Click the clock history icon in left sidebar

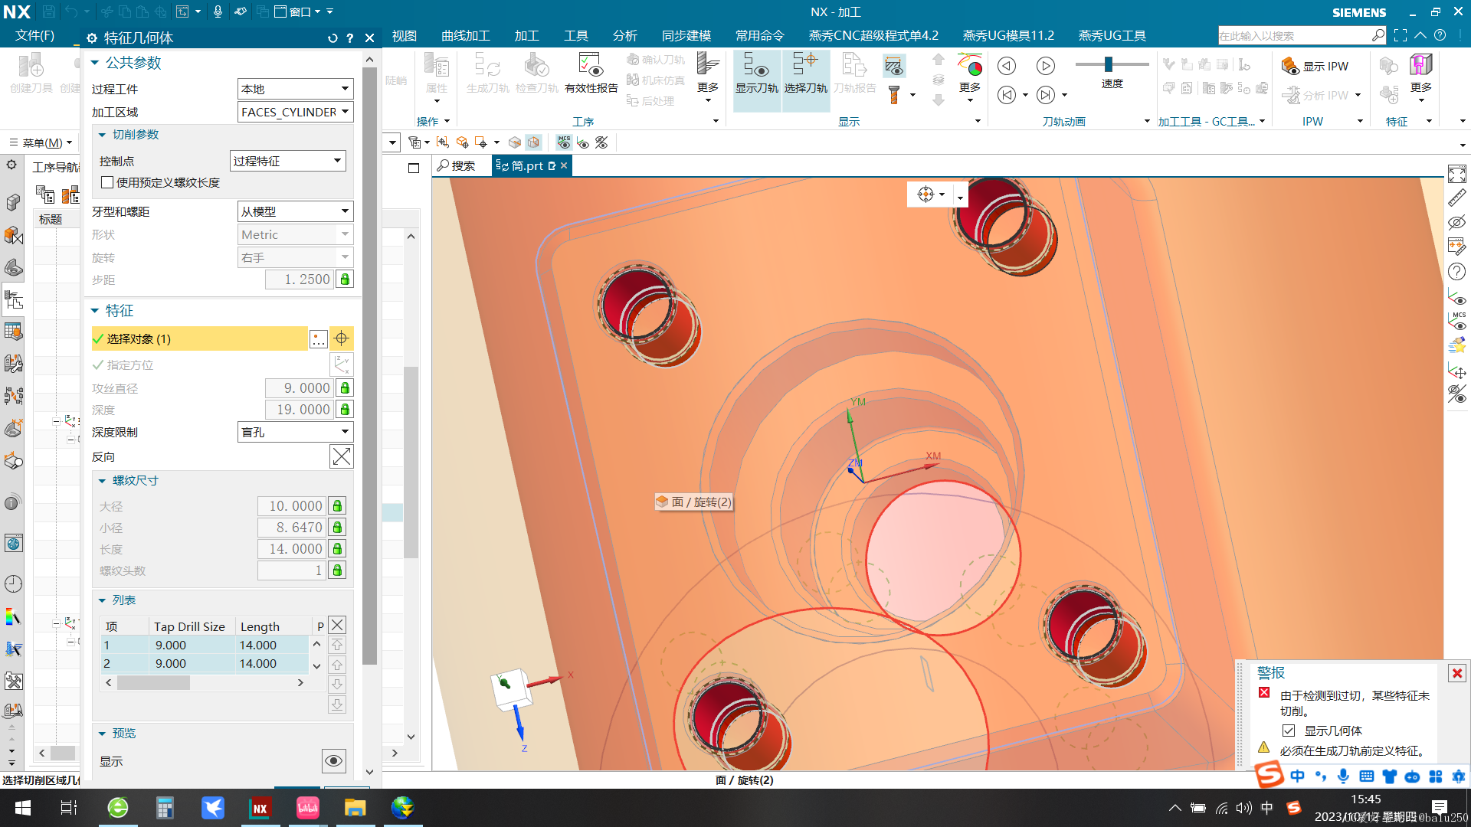pos(13,583)
